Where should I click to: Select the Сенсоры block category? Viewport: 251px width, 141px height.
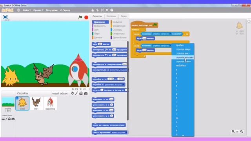[117, 30]
